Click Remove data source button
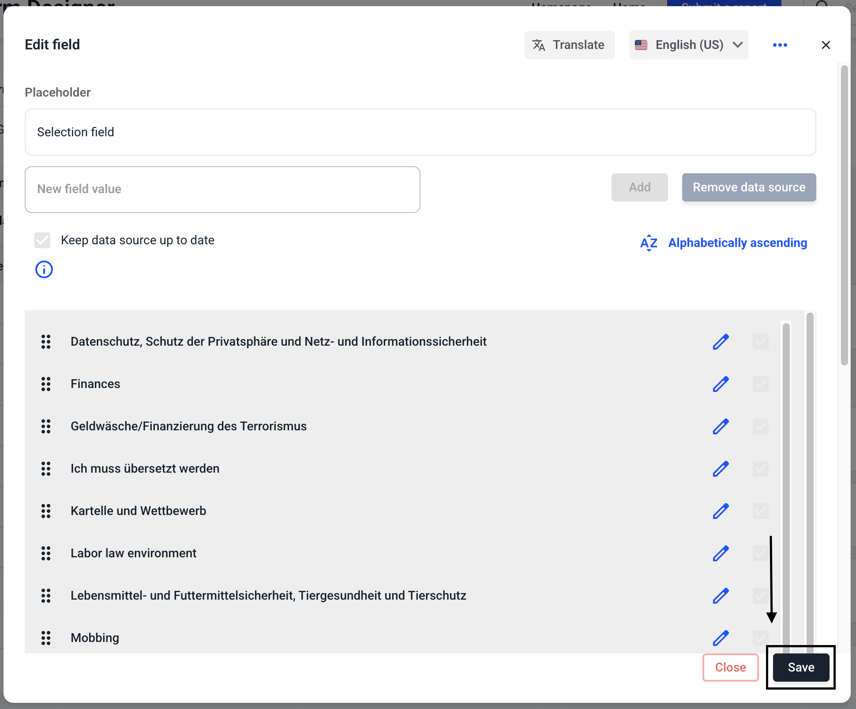Viewport: 856px width, 709px height. pyautogui.click(x=749, y=187)
